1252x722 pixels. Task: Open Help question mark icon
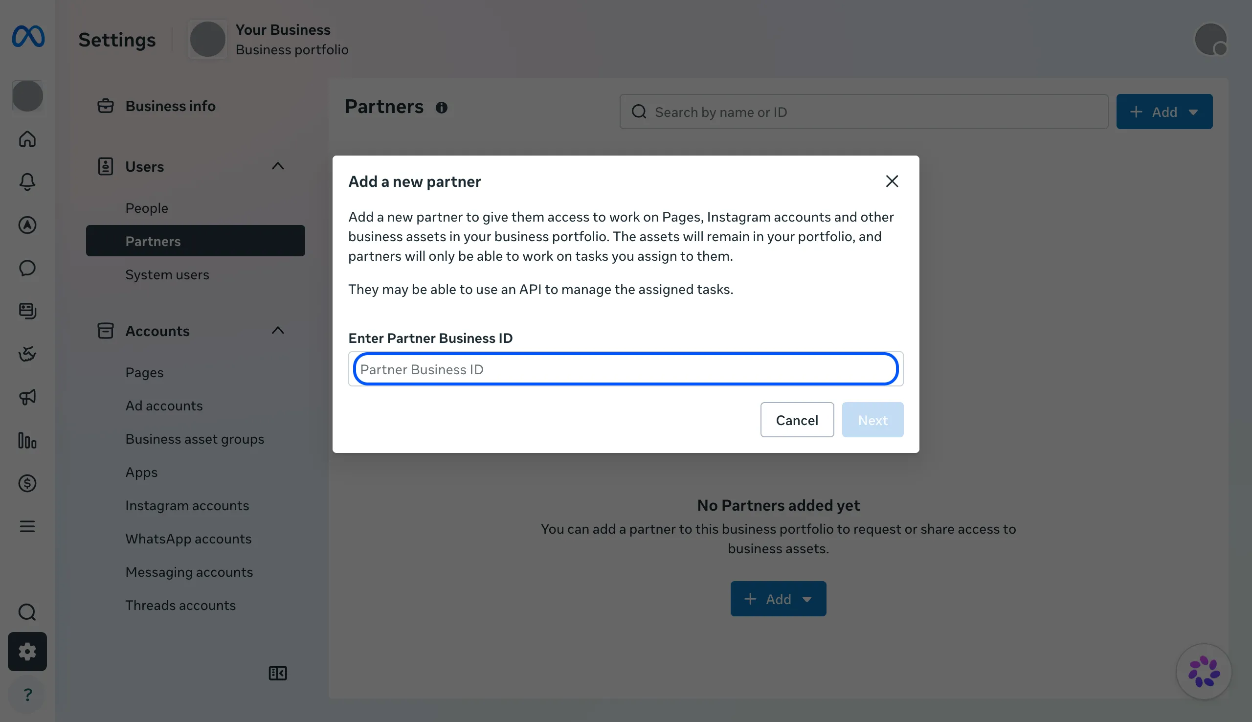(27, 695)
